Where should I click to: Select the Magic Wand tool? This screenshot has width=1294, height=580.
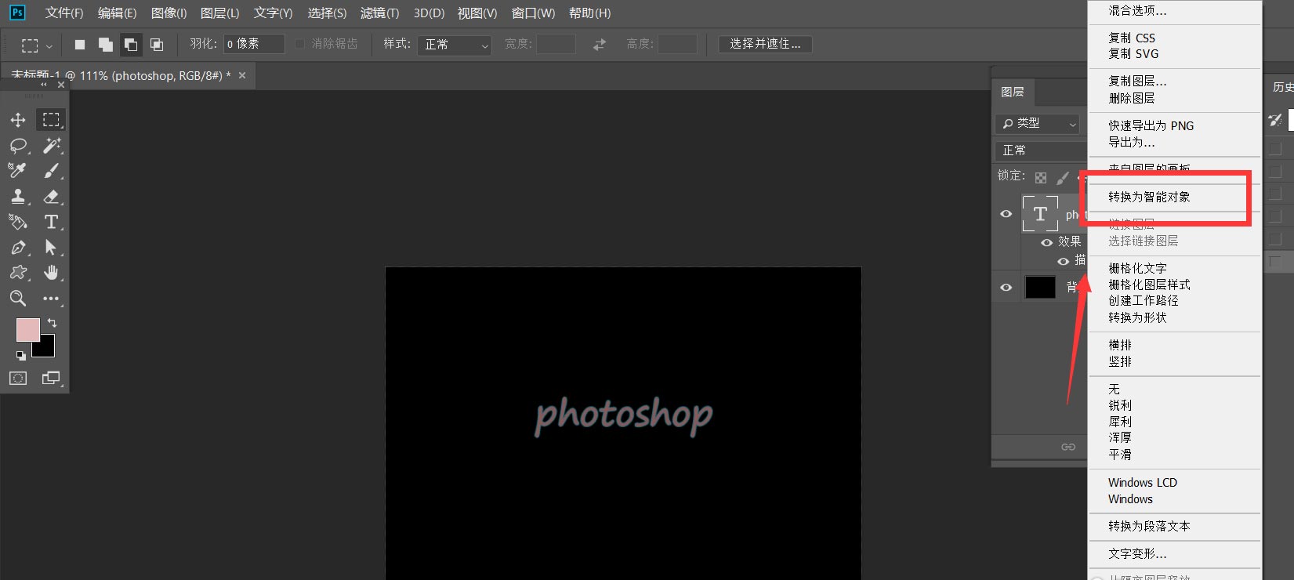click(51, 146)
